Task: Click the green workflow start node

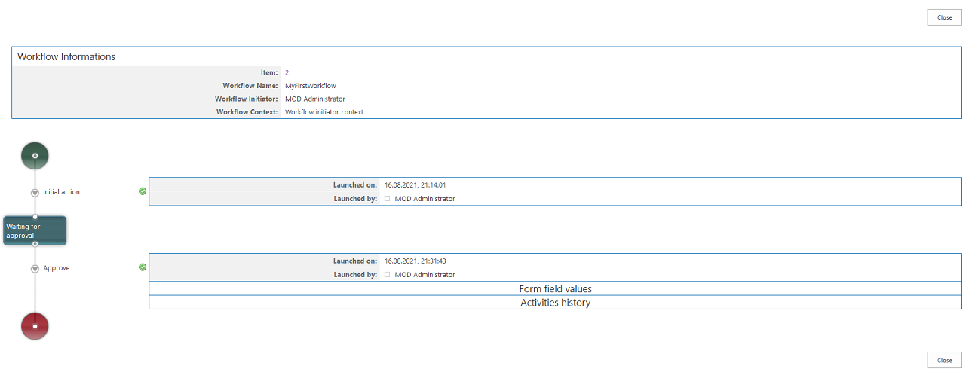Action: (x=35, y=156)
